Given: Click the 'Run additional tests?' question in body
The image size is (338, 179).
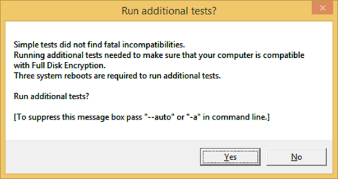Looking at the screenshot, I should [51, 96].
